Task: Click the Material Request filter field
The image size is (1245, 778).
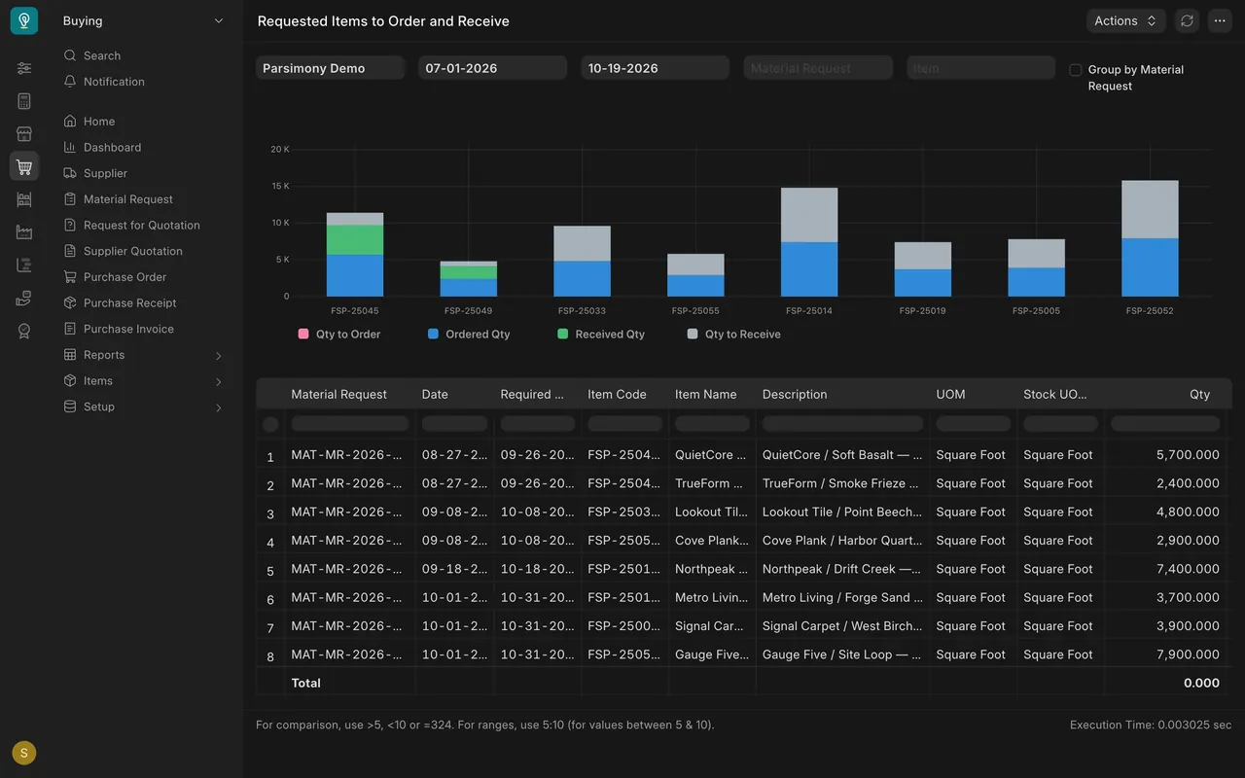Action: tap(819, 68)
